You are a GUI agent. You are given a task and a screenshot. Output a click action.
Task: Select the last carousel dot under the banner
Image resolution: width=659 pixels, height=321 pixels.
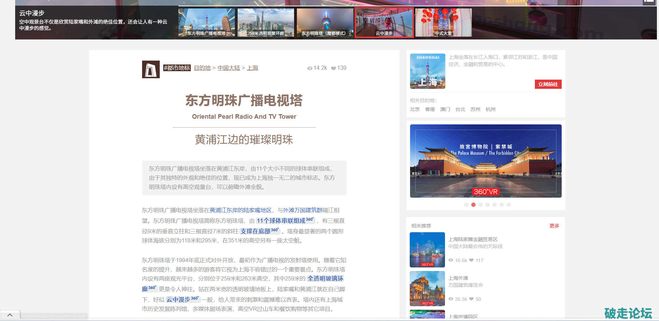pyautogui.click(x=508, y=205)
